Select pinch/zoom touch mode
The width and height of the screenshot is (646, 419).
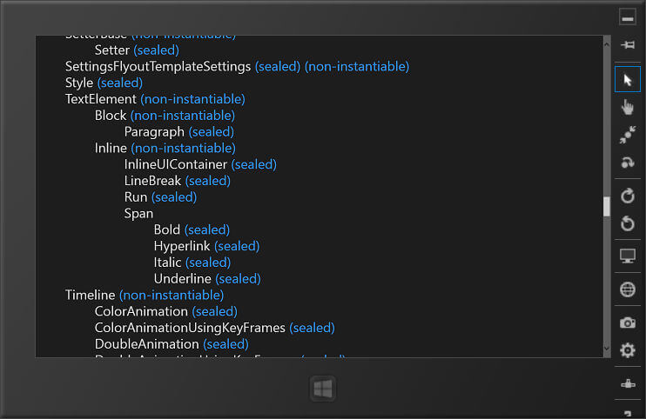click(628, 135)
